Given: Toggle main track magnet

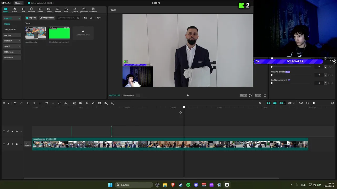Looking at the screenshot, I should pos(269,103).
